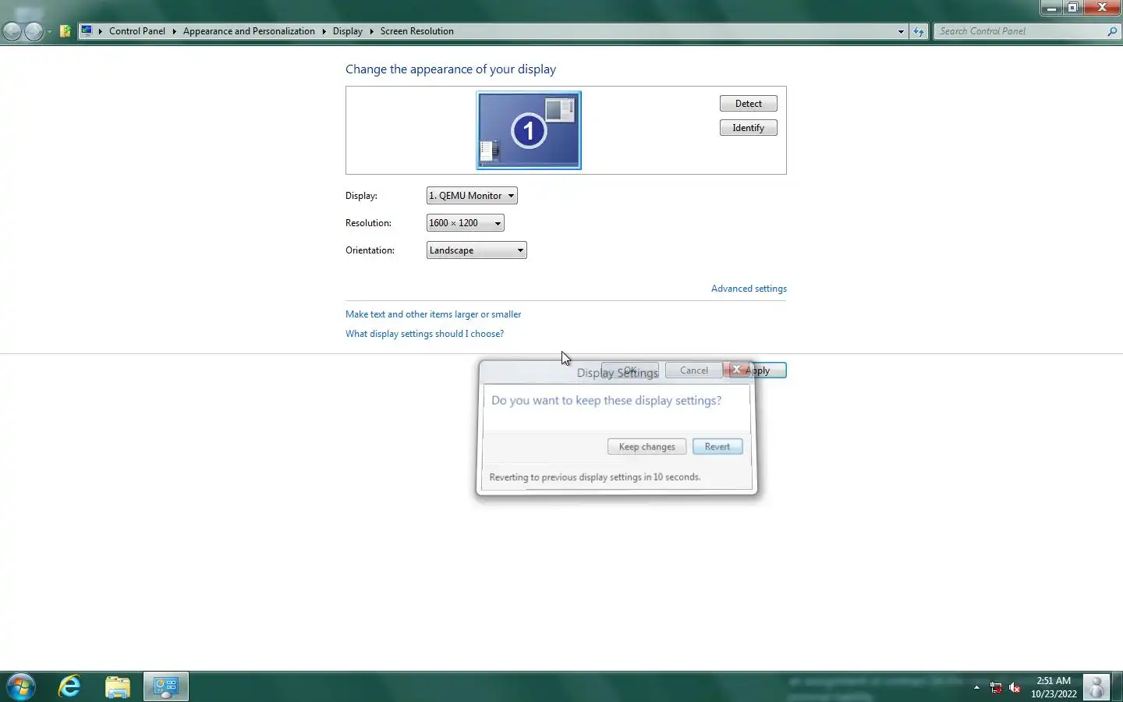Click Revert in Display Settings dialog
This screenshot has width=1123, height=702.
pyautogui.click(x=717, y=447)
